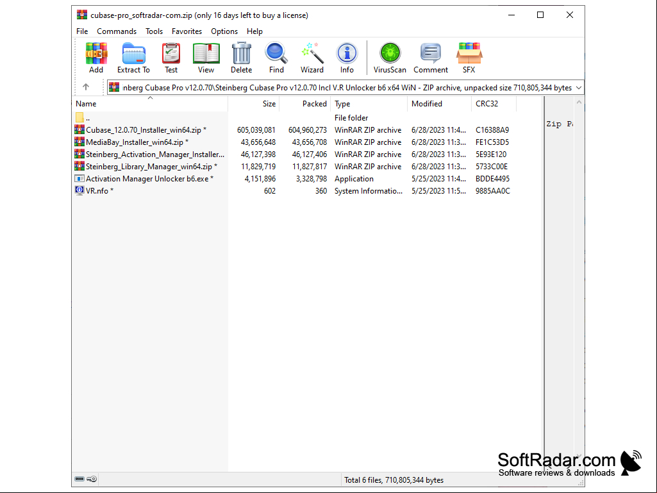Open the Favorites menu
Viewport: 657px width, 493px height.
click(187, 31)
